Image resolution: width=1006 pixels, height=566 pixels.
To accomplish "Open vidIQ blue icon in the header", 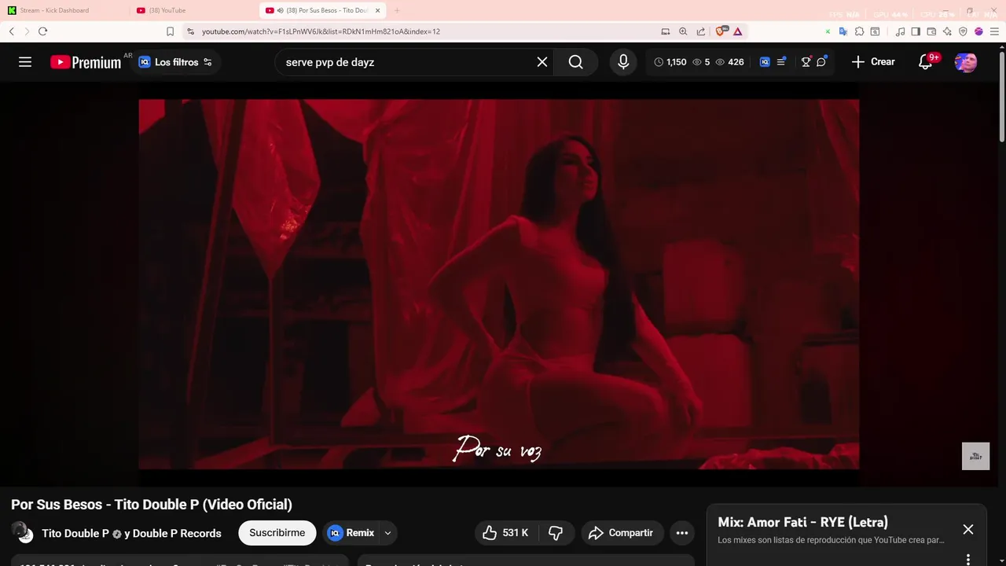I will [765, 62].
